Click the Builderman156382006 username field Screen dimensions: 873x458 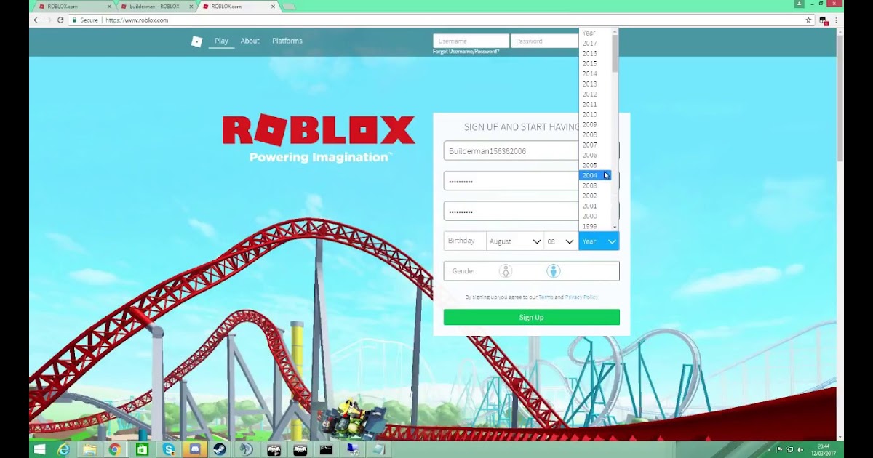(511, 151)
